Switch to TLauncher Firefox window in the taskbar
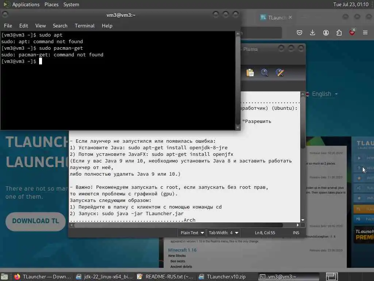374x281 pixels. (x=43, y=277)
